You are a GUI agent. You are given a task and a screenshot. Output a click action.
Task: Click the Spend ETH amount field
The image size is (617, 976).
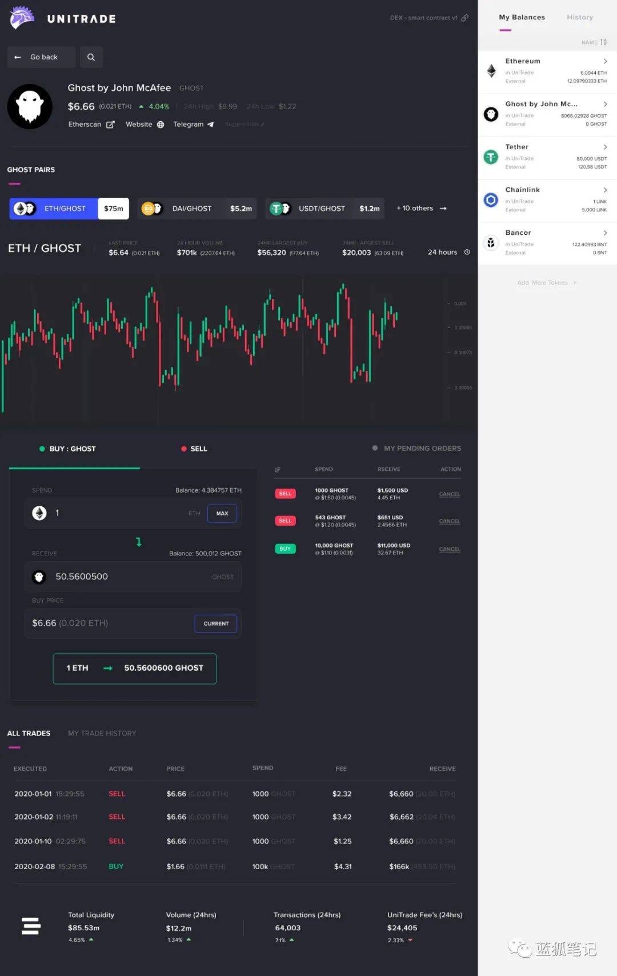pyautogui.click(x=133, y=513)
